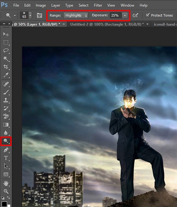Viewport: 177px width, 207px height.
Task: Click the foreground color swatch
Action: coord(4,204)
